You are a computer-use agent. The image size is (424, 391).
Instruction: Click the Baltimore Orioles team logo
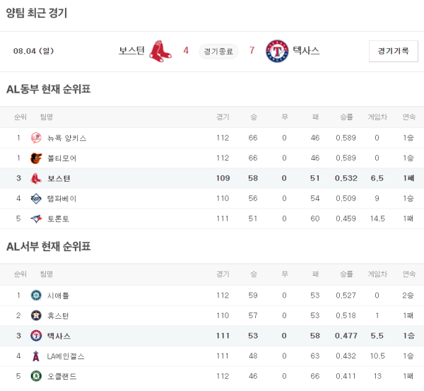[x=36, y=158]
